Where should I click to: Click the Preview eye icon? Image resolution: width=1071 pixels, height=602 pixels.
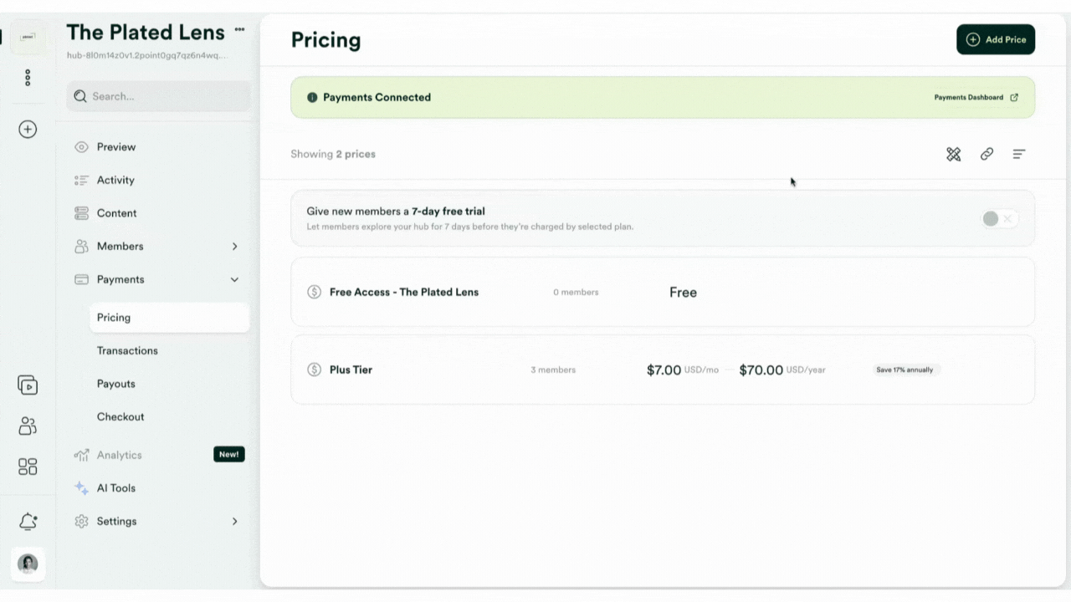pos(81,147)
